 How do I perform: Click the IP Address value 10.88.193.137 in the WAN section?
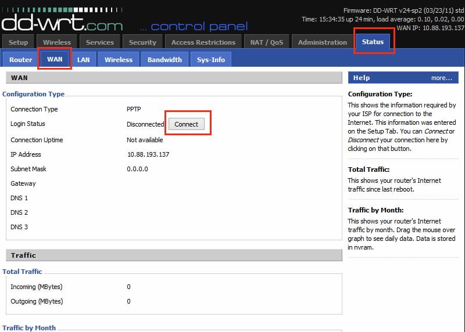pyautogui.click(x=148, y=154)
